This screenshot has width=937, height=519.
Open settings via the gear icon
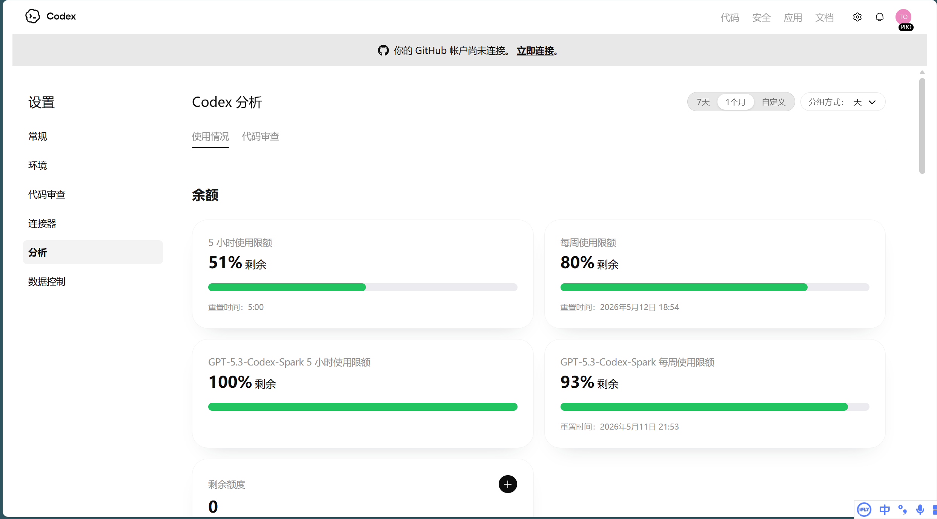857,17
